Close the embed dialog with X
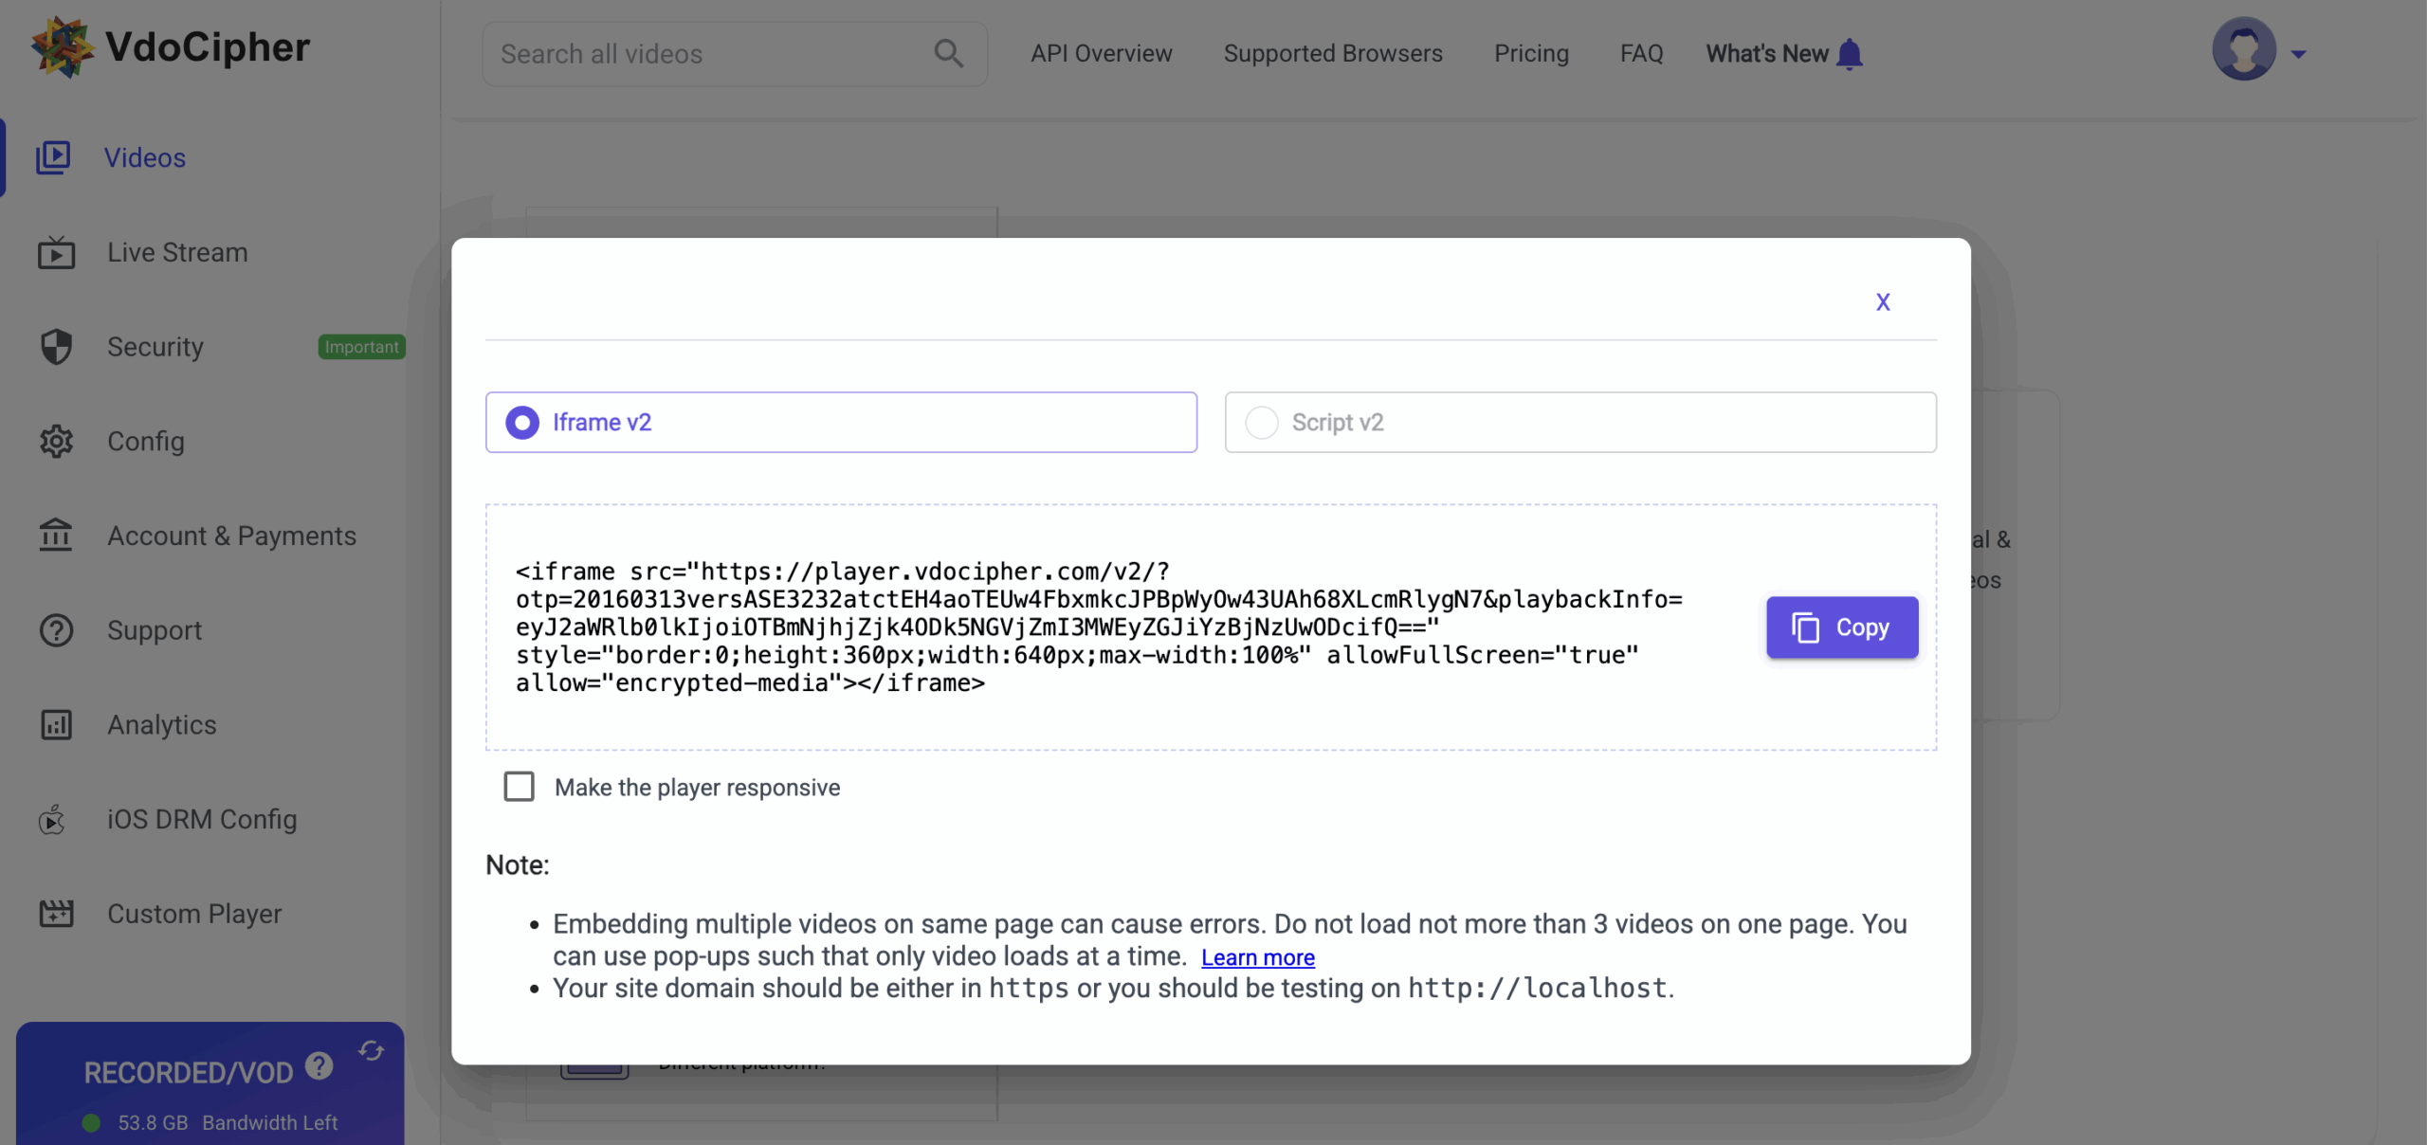Image resolution: width=2427 pixels, height=1145 pixels. click(1883, 302)
